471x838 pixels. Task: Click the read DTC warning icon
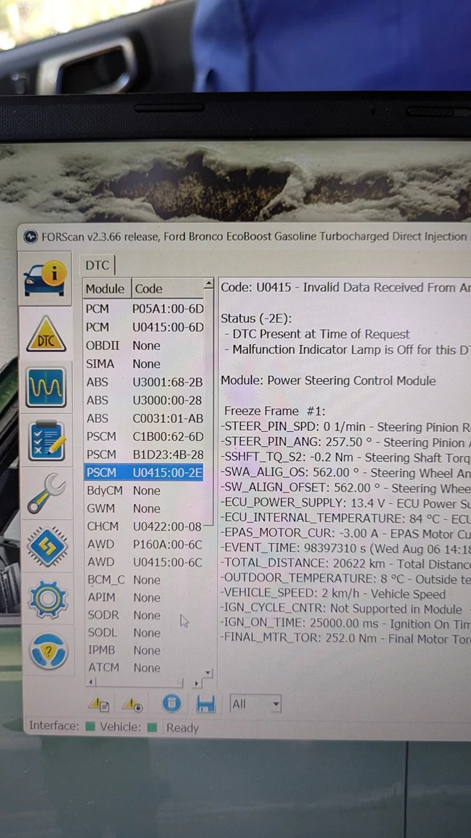(99, 704)
